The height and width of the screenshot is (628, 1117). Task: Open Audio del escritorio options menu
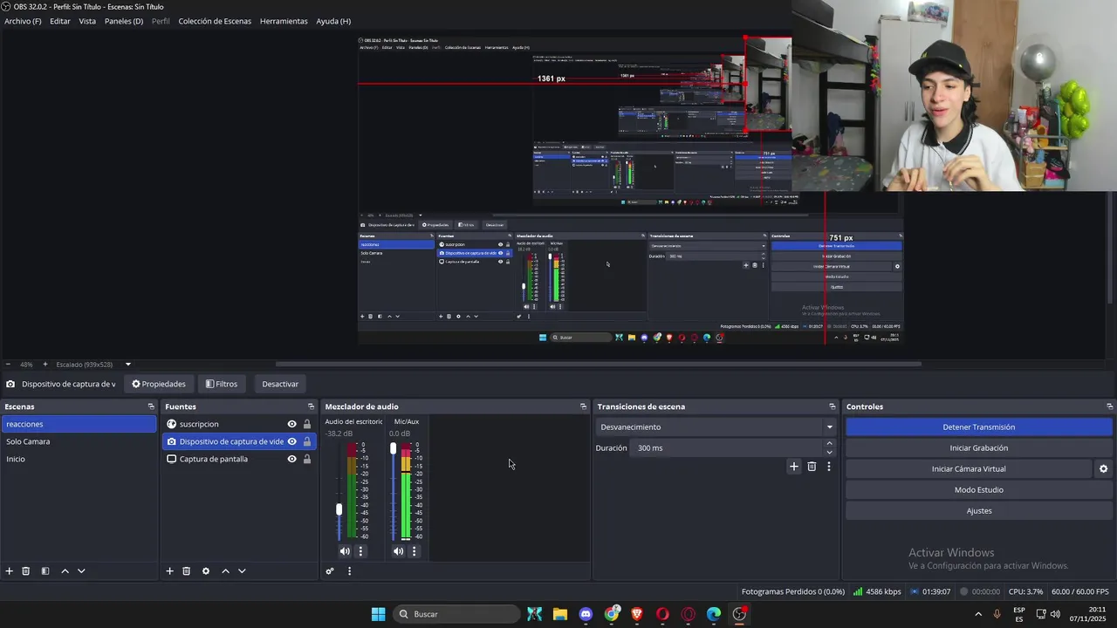tap(360, 551)
